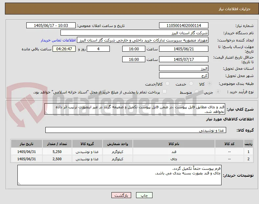Select the کالا radio button
This screenshot has width=259, height=204.
coord(209,84)
